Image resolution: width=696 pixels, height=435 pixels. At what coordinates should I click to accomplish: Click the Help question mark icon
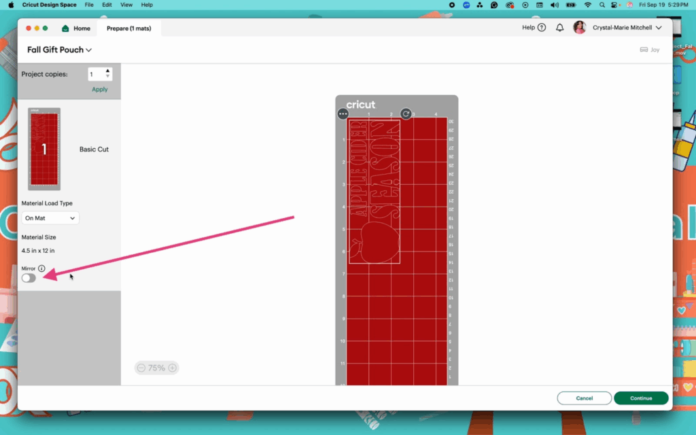coord(542,28)
